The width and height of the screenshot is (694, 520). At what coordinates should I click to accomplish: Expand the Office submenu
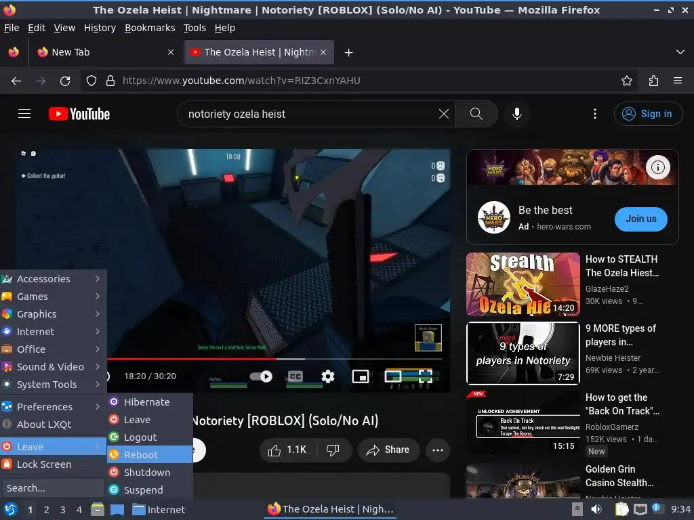[x=53, y=349]
